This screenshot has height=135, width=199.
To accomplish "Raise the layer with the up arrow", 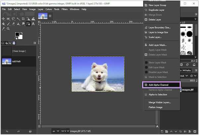I will click(171, 131).
